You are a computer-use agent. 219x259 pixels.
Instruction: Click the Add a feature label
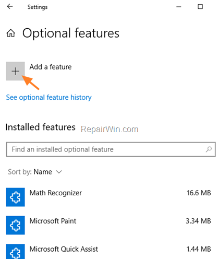pyautogui.click(x=51, y=67)
